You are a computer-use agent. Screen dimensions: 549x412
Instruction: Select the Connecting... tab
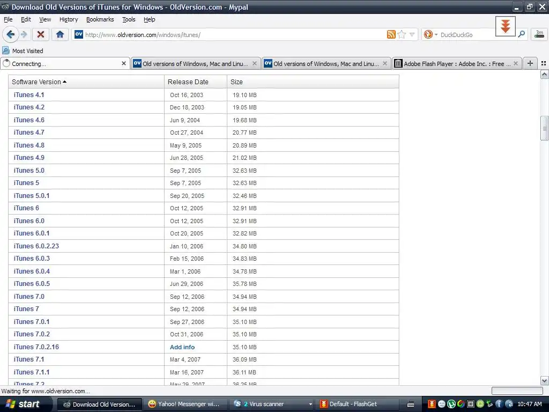(65, 63)
